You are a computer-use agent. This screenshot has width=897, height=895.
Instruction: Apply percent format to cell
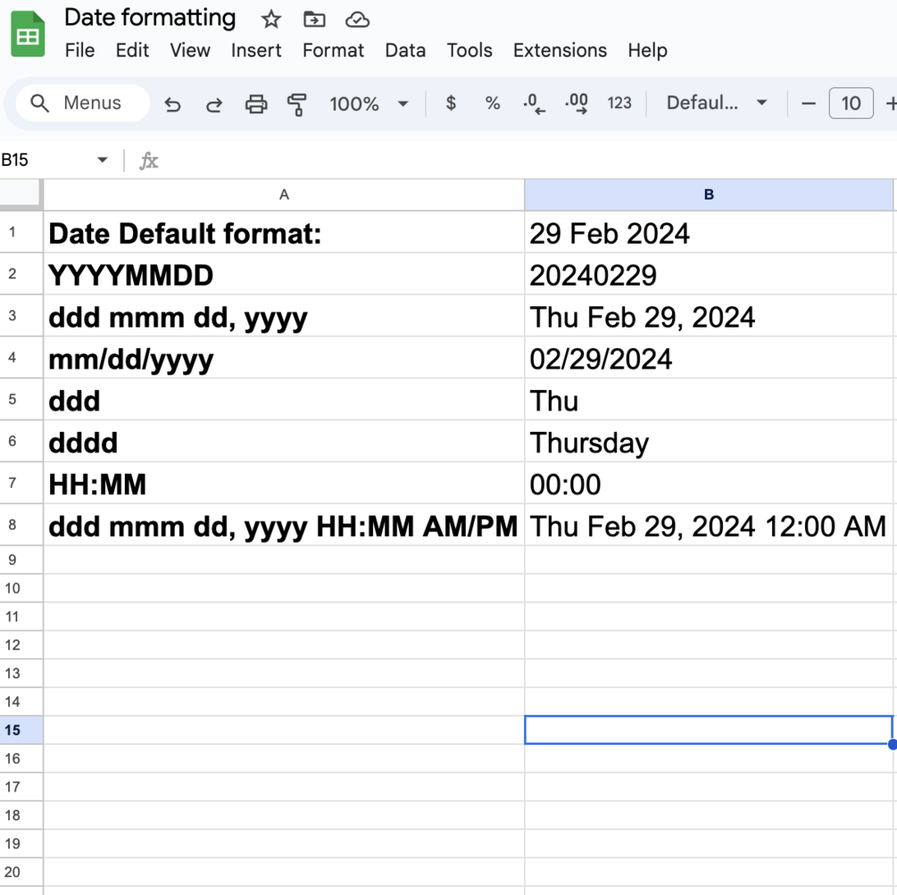493,104
